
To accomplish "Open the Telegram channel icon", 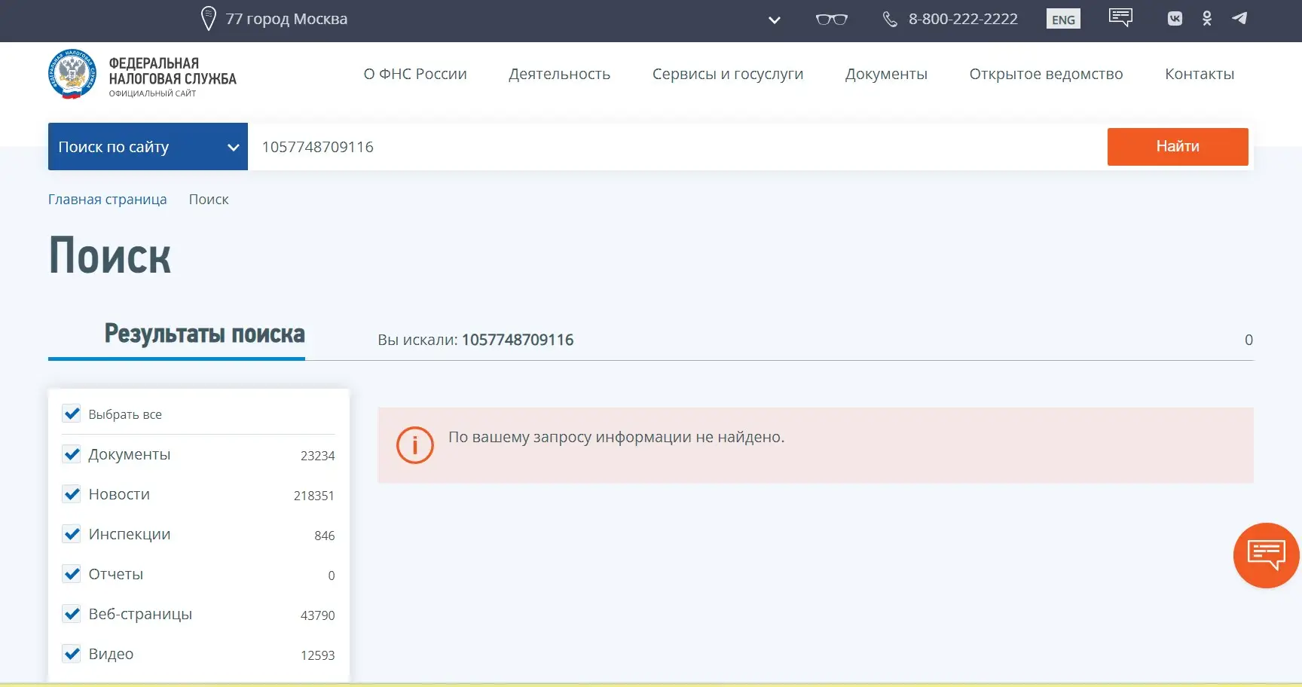I will pyautogui.click(x=1239, y=19).
